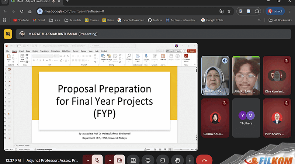Image resolution: width=295 pixels, height=164 pixels.
Task: Click the red Leave call button
Action: point(206,160)
